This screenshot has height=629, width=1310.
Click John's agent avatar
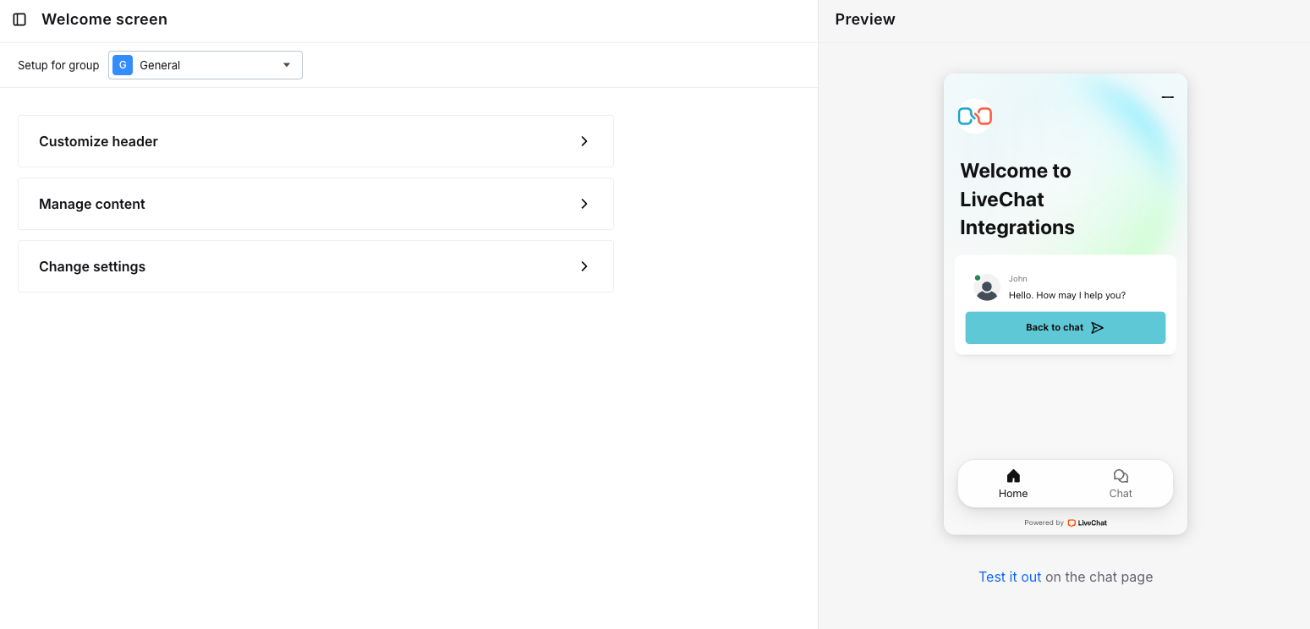coord(987,288)
